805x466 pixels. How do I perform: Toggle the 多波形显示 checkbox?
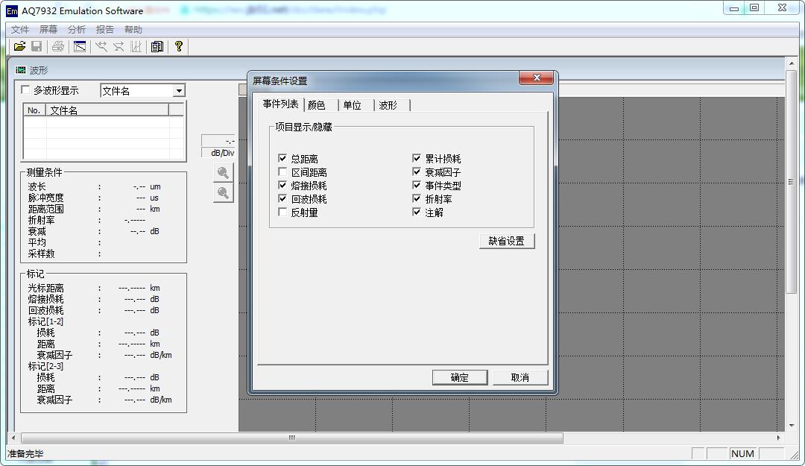point(26,90)
